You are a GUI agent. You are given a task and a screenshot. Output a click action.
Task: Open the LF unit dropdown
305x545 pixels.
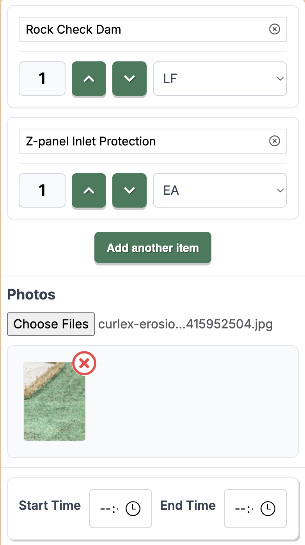click(x=220, y=78)
